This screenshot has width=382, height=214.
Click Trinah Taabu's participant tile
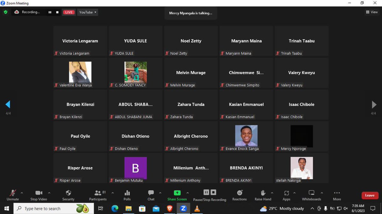301,41
